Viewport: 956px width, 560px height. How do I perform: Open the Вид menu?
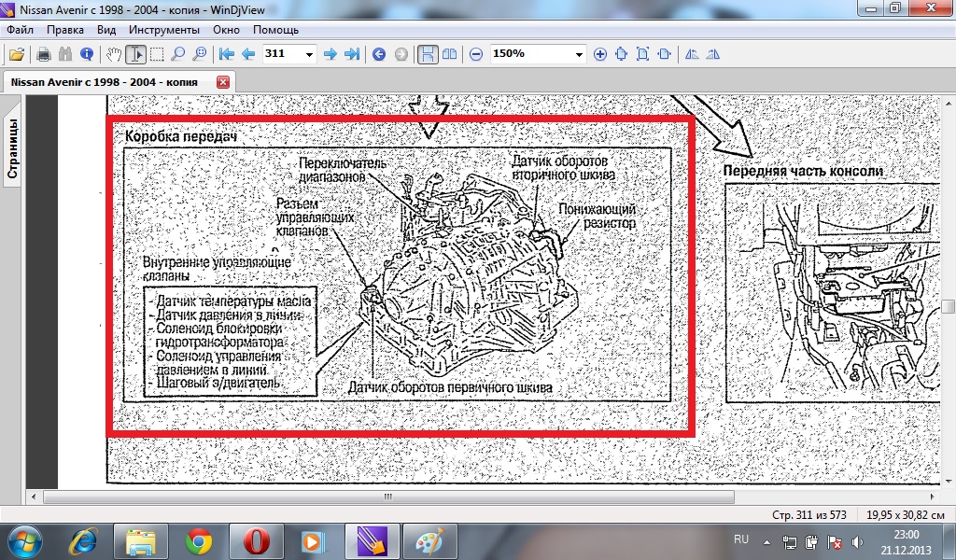[106, 30]
